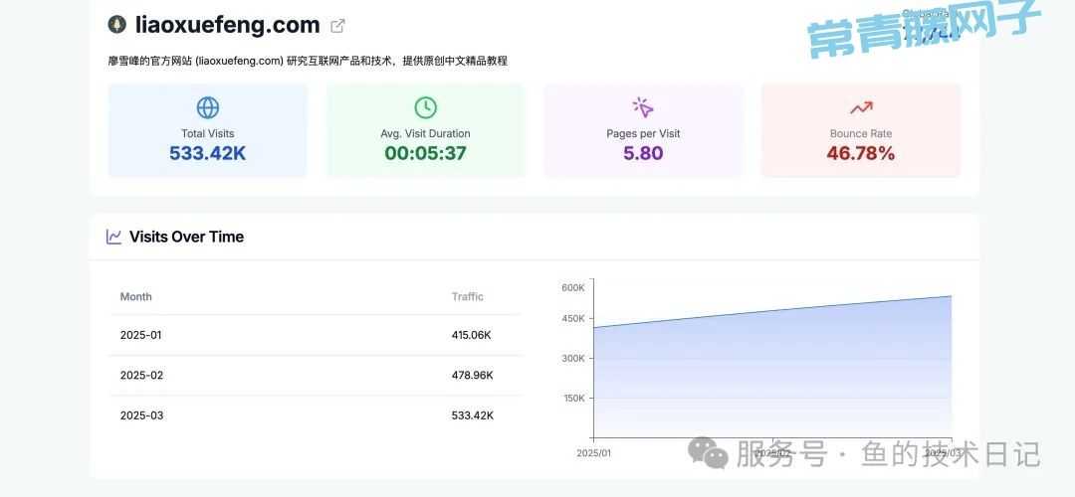
Task: Click the Chinese site description text
Action: coord(308,61)
